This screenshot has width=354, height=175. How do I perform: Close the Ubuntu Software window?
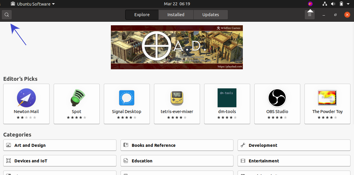[x=347, y=15]
